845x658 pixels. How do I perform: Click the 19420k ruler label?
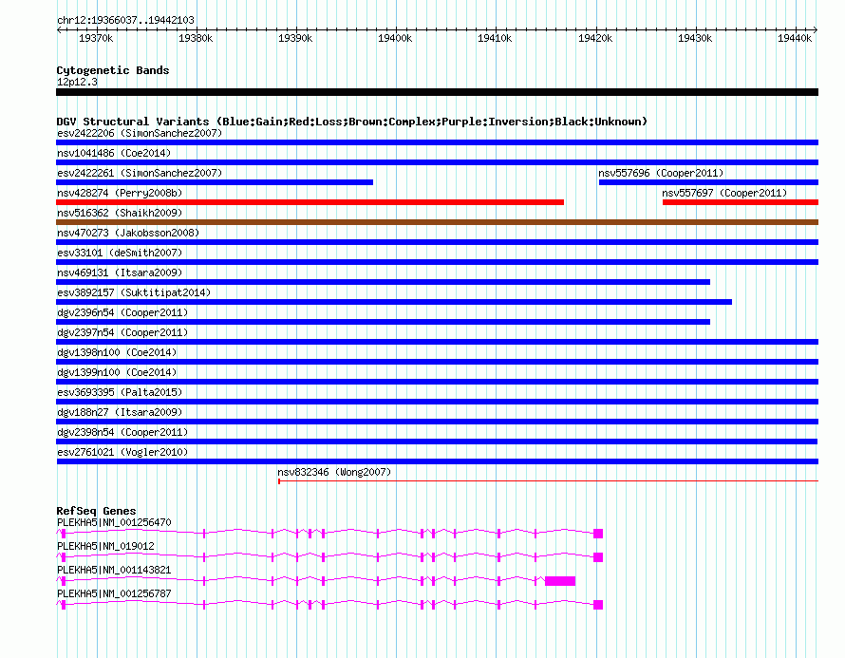point(595,38)
